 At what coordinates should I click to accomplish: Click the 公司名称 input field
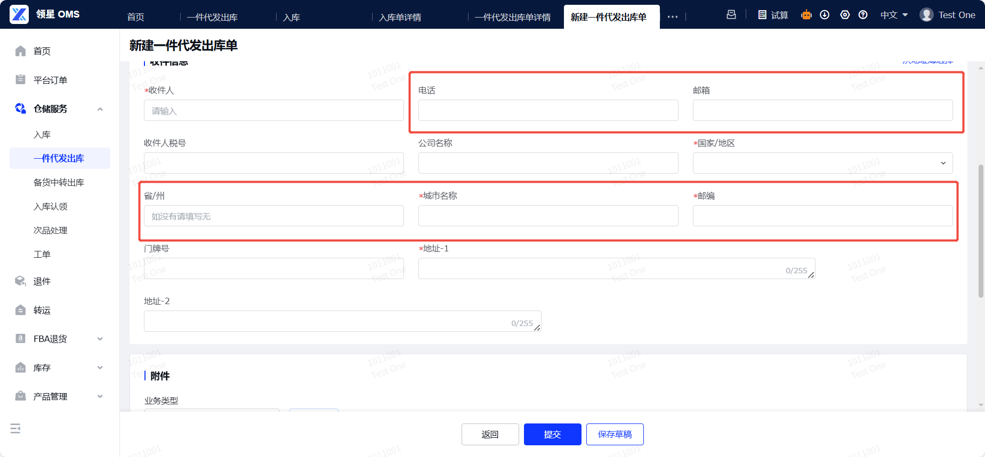tap(548, 163)
